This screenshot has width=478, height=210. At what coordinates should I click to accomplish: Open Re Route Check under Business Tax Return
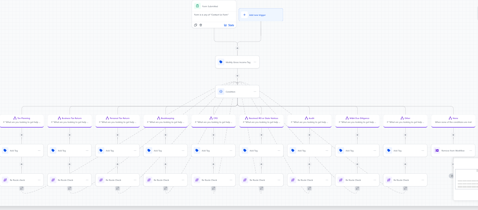click(x=70, y=180)
